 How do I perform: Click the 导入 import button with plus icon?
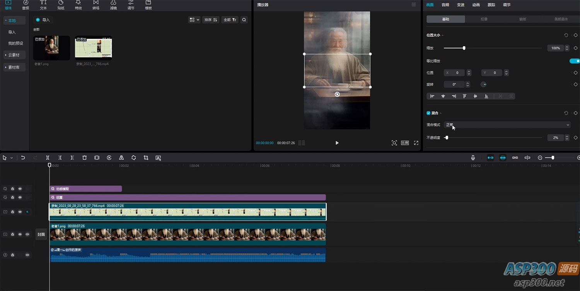click(43, 20)
